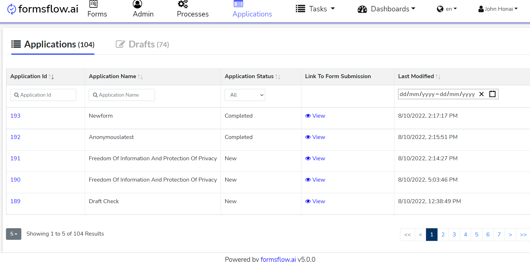
Task: Go to pagination page 2
Action: 443,235
